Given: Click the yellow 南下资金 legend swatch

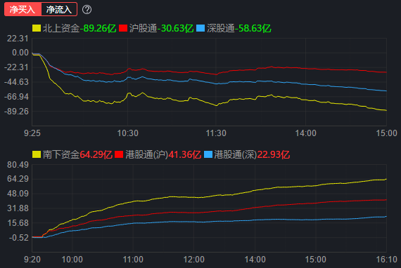Looking at the screenshot, I should [37, 154].
